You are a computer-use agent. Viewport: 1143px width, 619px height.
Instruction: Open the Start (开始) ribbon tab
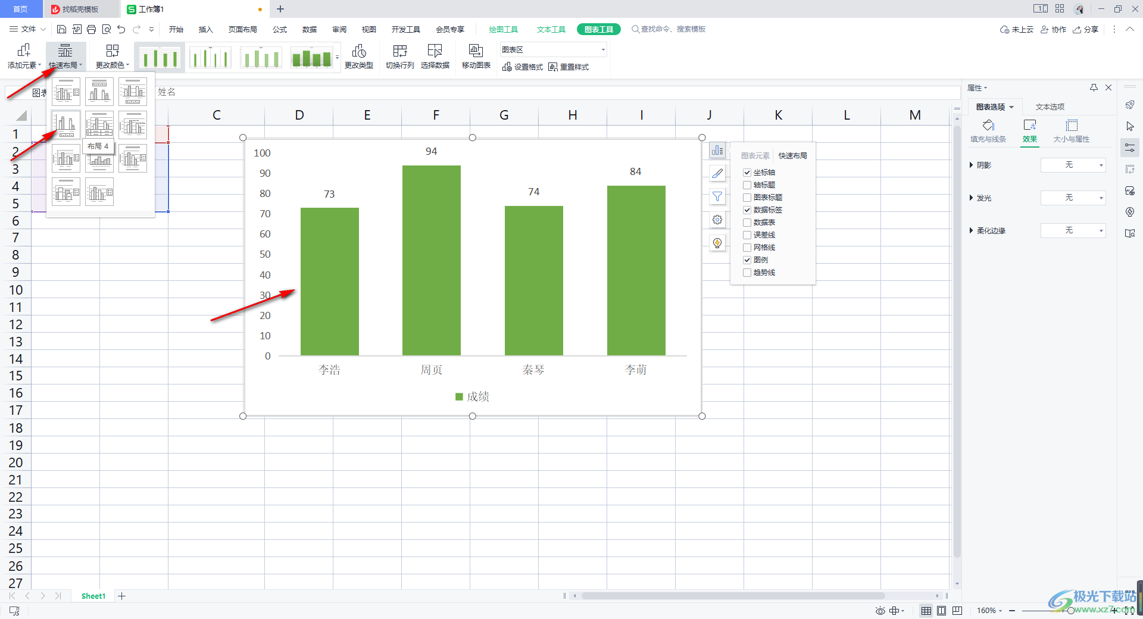[x=176, y=29]
